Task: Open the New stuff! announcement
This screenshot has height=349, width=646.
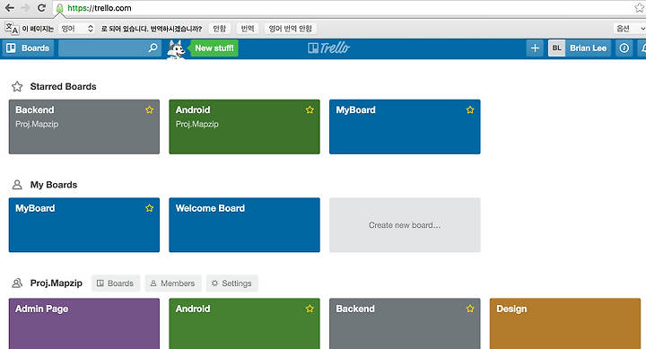Action: pos(214,48)
